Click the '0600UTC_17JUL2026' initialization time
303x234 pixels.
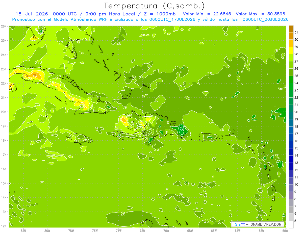172,19
